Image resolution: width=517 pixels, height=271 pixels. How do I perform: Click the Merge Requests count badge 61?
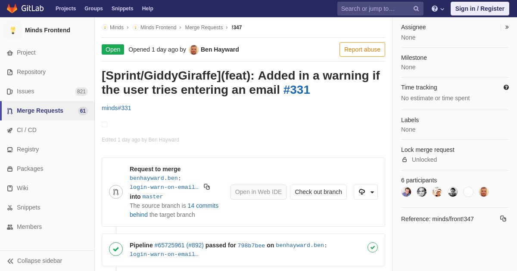click(83, 111)
